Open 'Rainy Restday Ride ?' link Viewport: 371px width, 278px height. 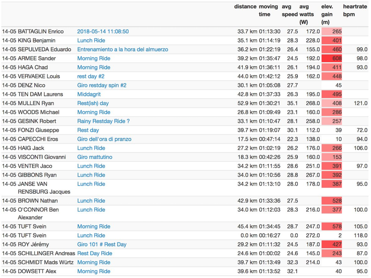coord(103,121)
